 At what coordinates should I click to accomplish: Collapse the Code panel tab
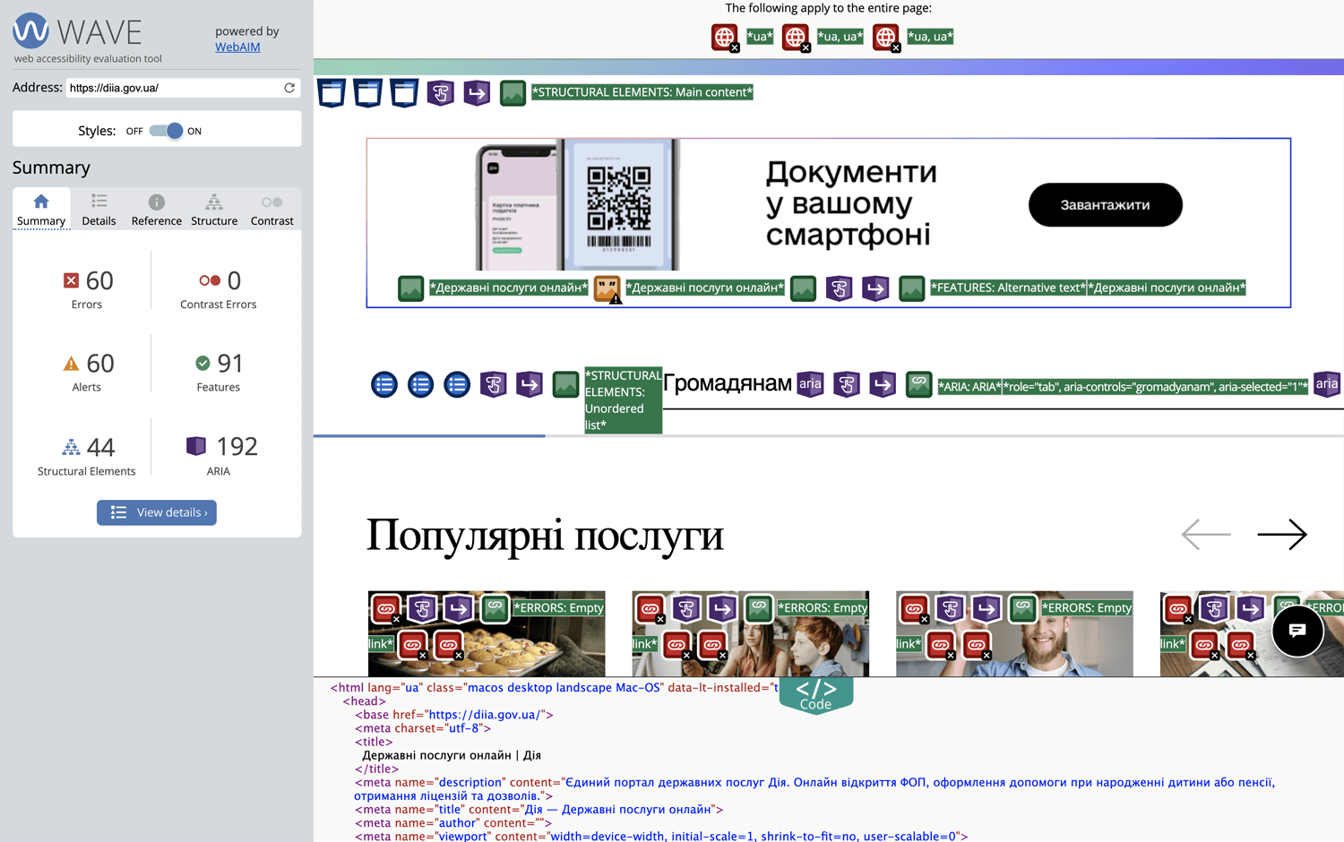point(815,695)
